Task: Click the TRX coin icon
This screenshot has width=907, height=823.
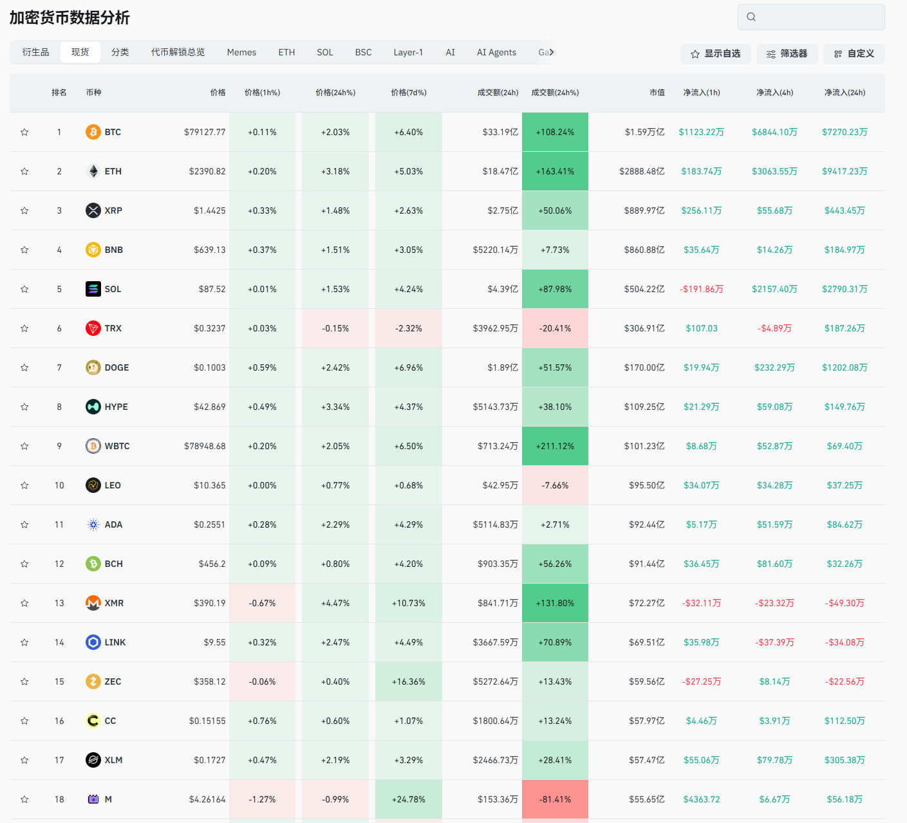Action: click(93, 328)
